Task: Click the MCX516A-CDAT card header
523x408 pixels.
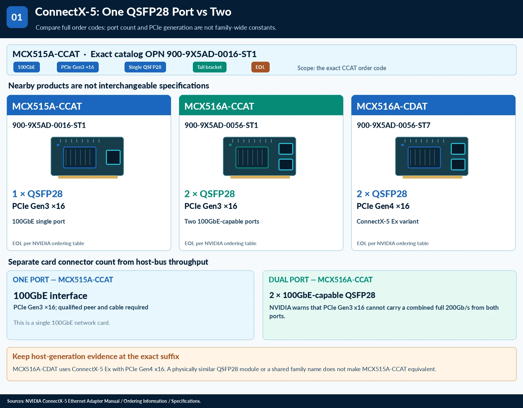Action: (x=433, y=105)
